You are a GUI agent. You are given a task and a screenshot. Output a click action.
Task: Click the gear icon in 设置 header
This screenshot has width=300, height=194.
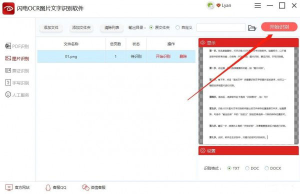click(x=202, y=150)
